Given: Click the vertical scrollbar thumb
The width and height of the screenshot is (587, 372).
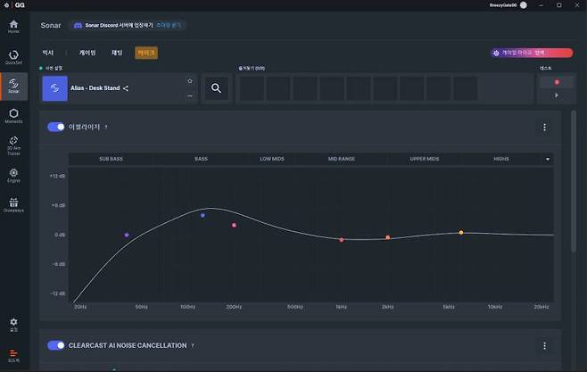Looking at the screenshot, I should click(x=574, y=181).
